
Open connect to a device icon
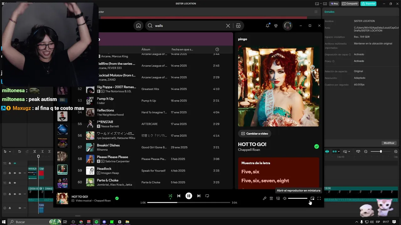point(278,198)
